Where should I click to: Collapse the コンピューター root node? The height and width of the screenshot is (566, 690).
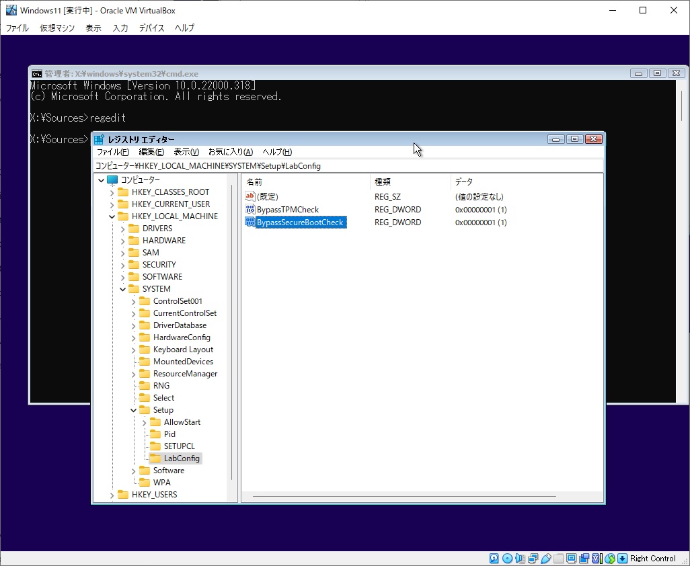coord(101,180)
